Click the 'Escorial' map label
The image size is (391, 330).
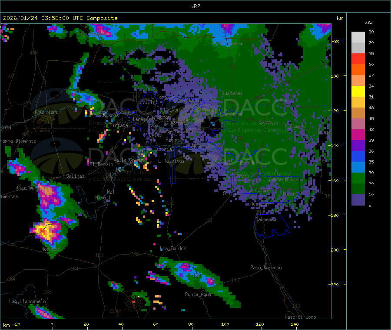pos(164,149)
